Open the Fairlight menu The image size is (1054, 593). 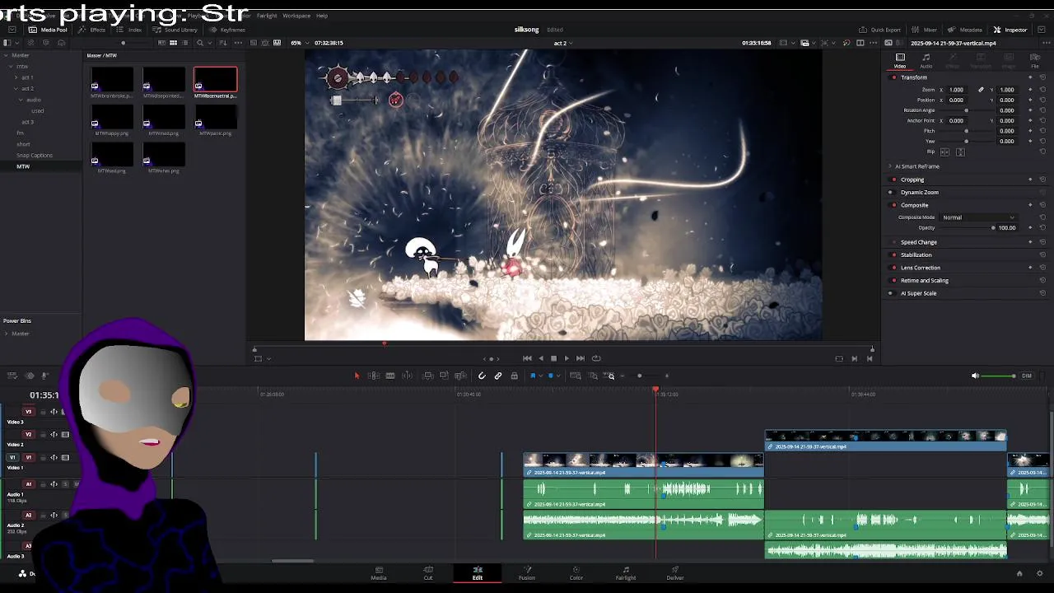267,16
